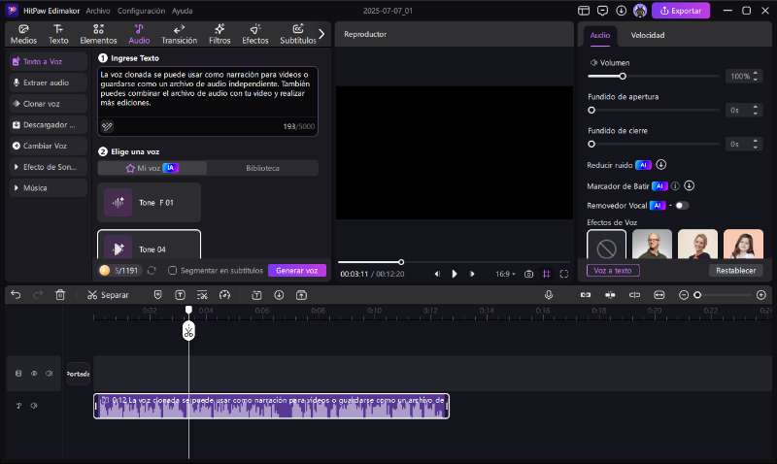Click the Voz a texto button

[x=613, y=271]
